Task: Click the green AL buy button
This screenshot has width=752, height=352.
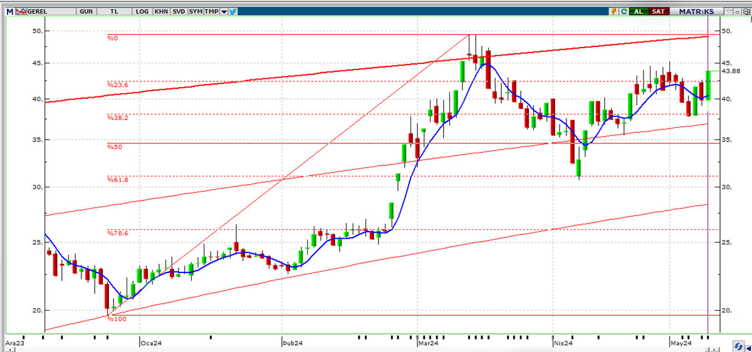Action: point(639,11)
